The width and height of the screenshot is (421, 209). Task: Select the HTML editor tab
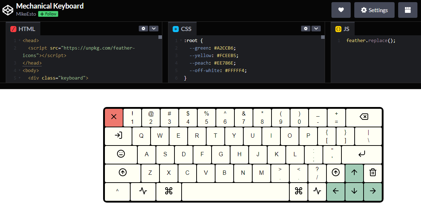pos(23,29)
